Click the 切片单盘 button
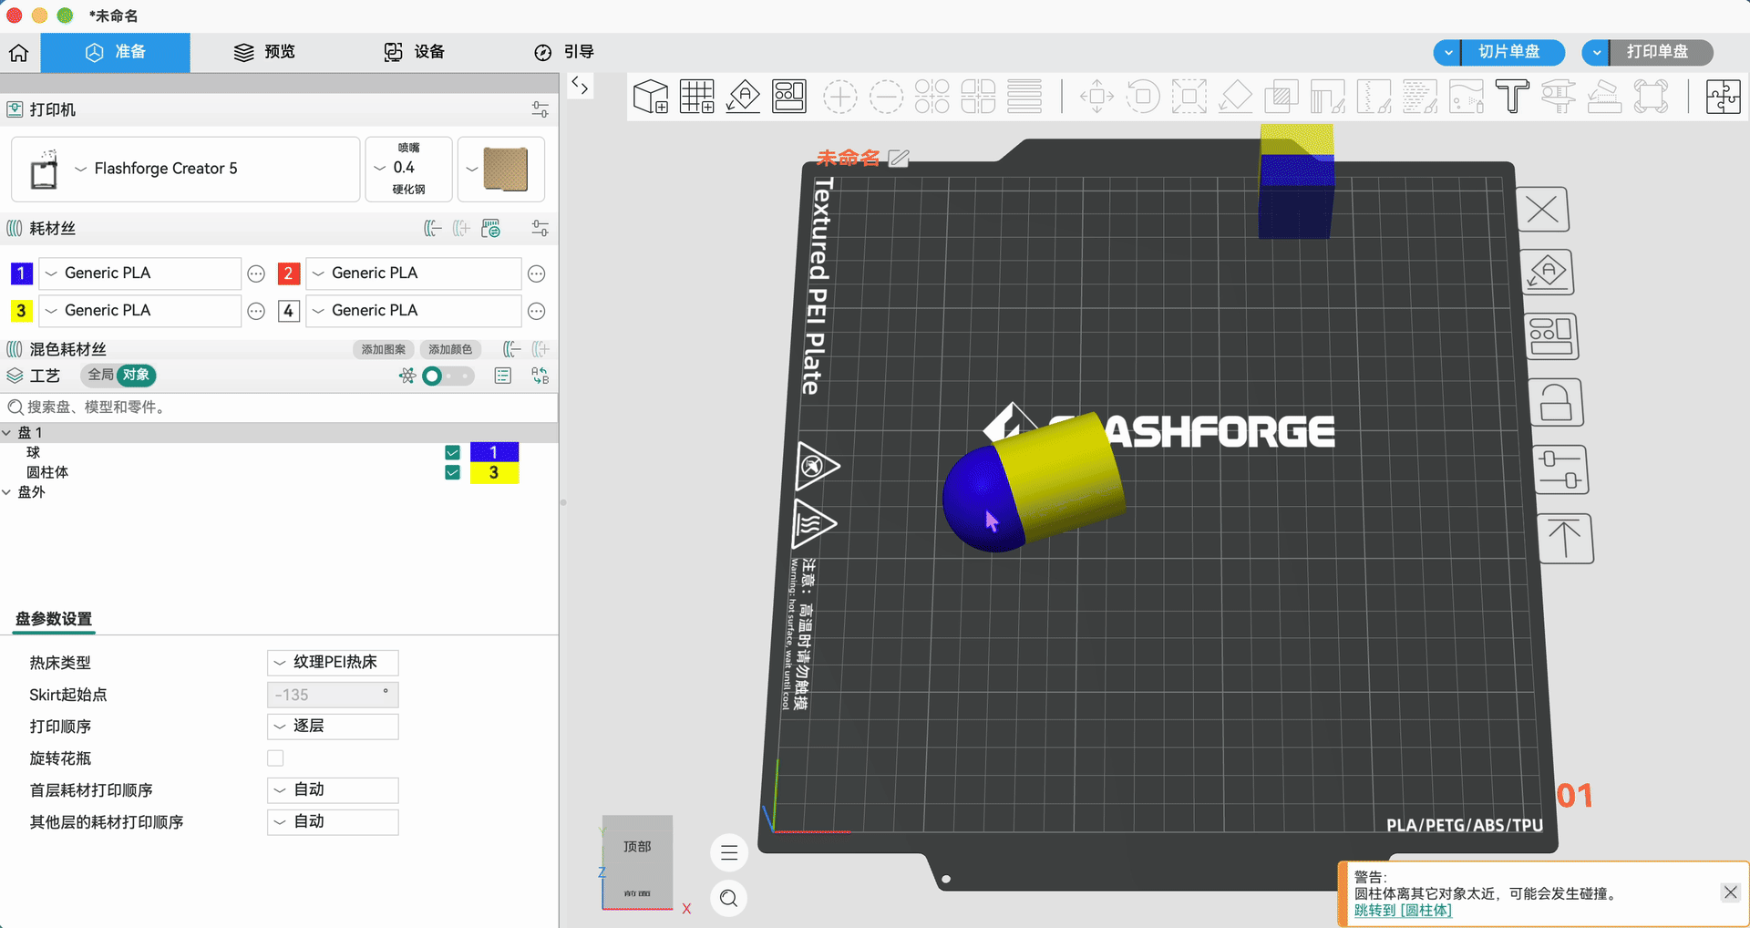The image size is (1750, 928). tap(1513, 53)
